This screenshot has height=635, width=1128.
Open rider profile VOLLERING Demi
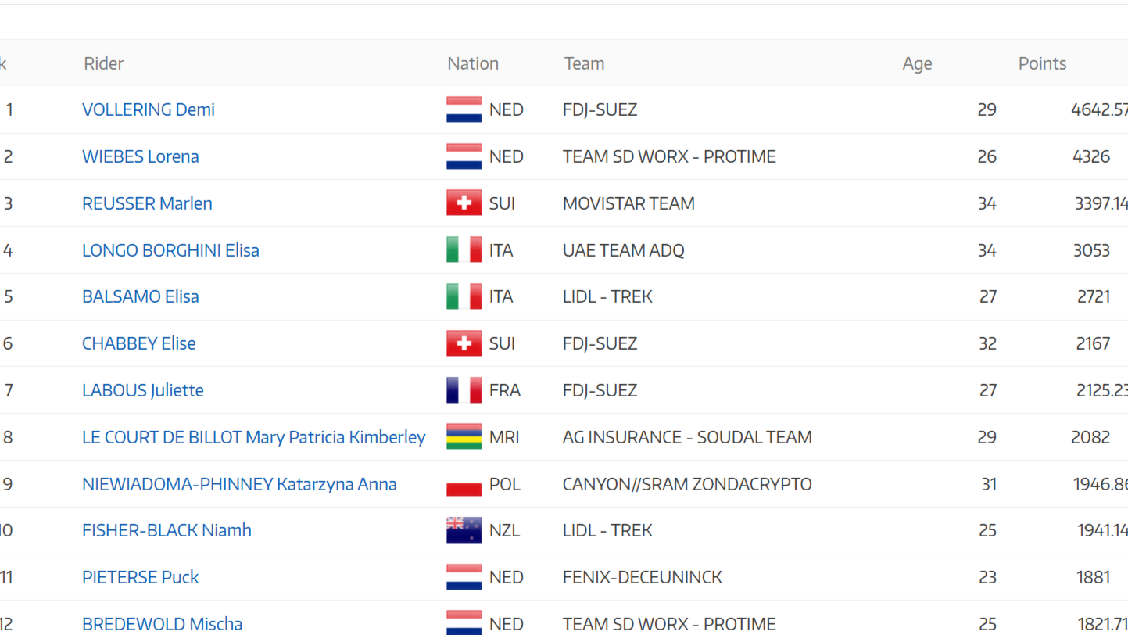tap(149, 109)
